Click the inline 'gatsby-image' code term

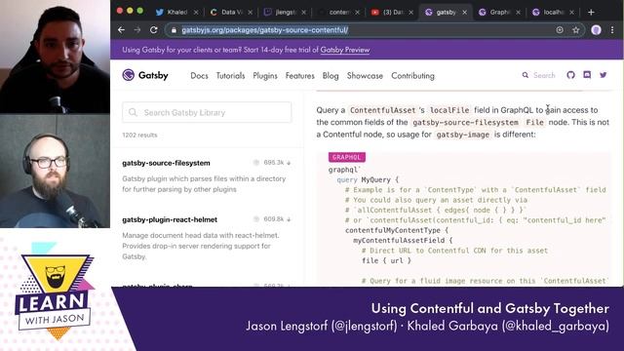click(463, 135)
